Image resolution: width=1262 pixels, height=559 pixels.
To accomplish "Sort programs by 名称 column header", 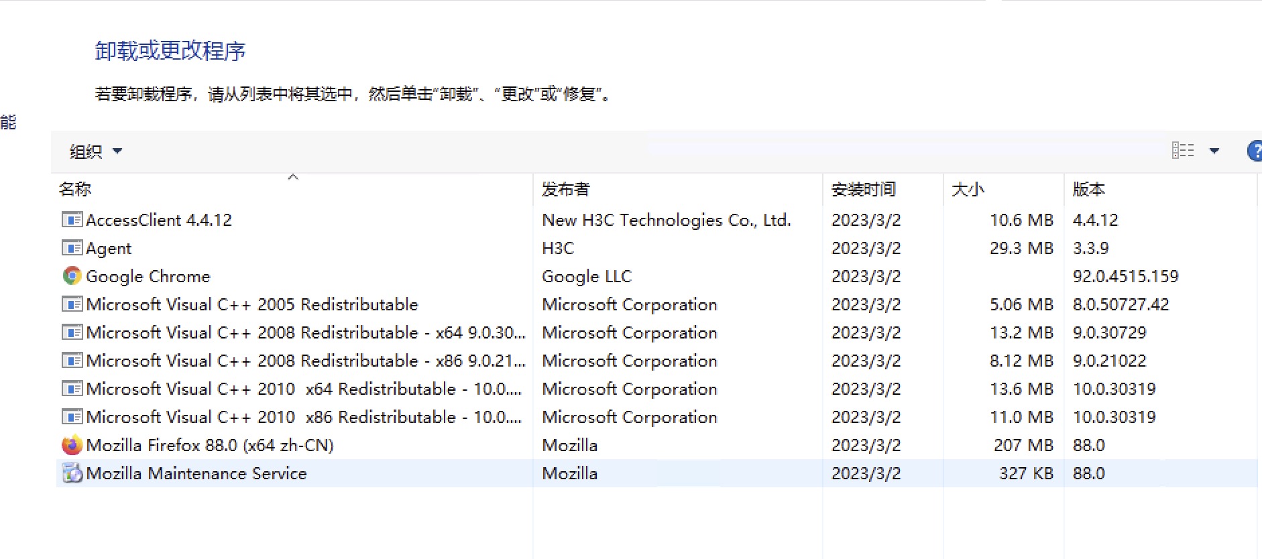I will pos(75,190).
